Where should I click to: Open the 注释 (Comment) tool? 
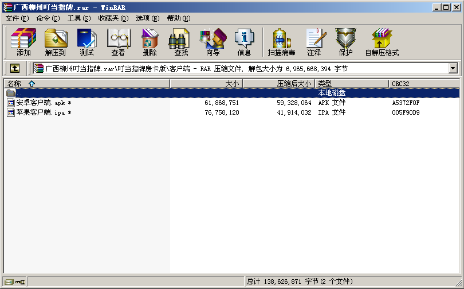point(314,42)
